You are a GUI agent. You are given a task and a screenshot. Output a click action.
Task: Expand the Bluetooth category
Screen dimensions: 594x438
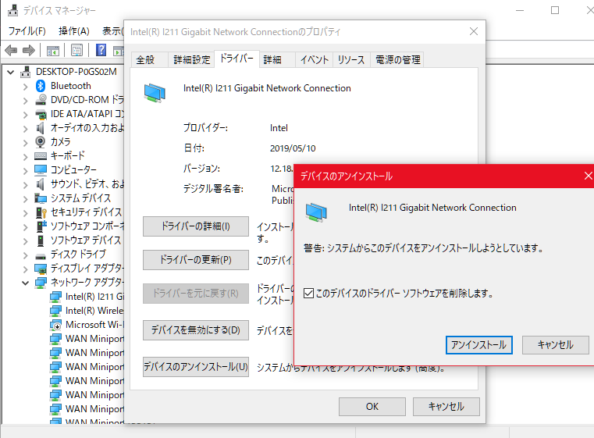(x=26, y=87)
